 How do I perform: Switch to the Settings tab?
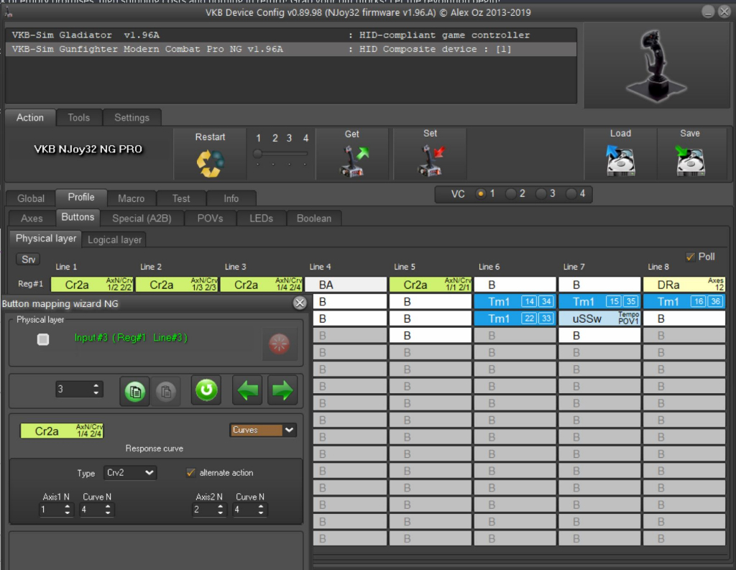[132, 117]
